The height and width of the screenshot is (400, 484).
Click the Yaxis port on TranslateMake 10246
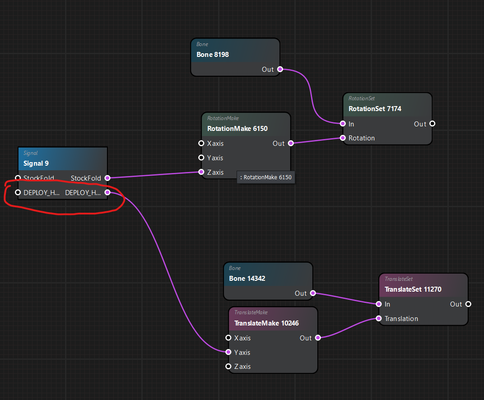[x=228, y=352]
